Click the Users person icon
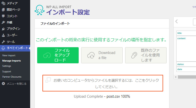 (3, 35)
